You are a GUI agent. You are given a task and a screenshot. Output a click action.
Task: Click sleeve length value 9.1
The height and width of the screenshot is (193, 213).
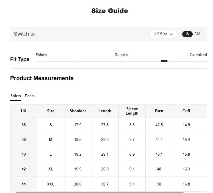[132, 169]
